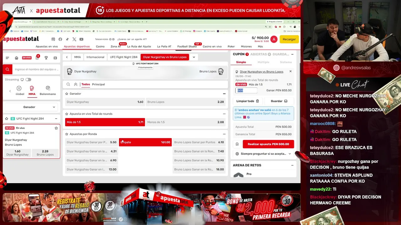Open La Ruta del Ajuste menu
401x225 pixels.
click(x=139, y=47)
